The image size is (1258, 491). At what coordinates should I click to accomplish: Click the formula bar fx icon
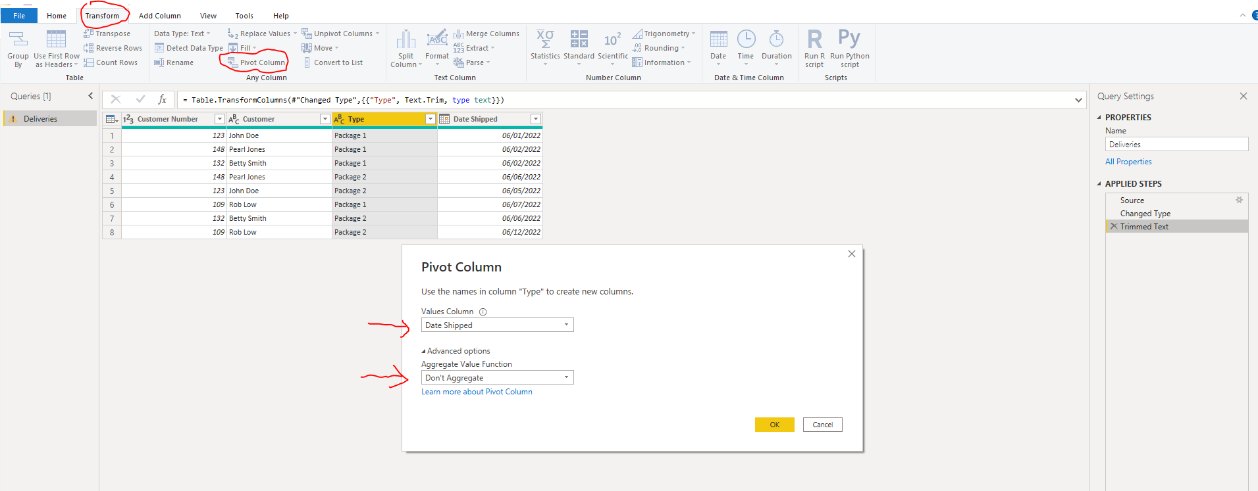coord(162,99)
